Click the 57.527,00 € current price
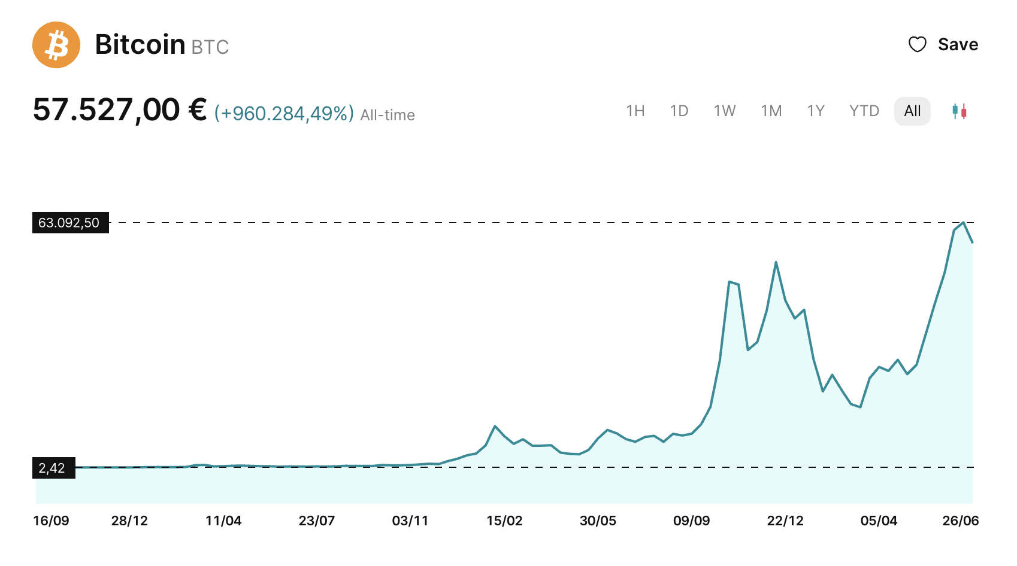This screenshot has height=566, width=1017. coord(120,110)
